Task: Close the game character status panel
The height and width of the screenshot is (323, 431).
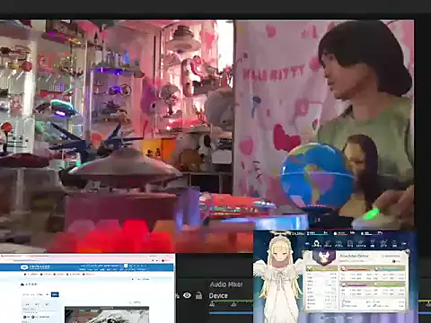Action: 407,252
